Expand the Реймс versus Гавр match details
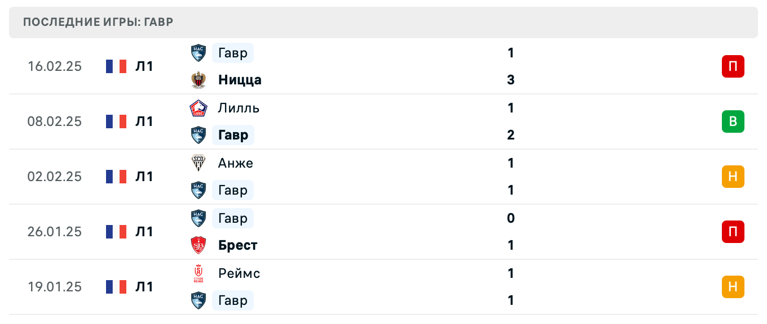Screen dimensions: 767x324 pos(383,287)
